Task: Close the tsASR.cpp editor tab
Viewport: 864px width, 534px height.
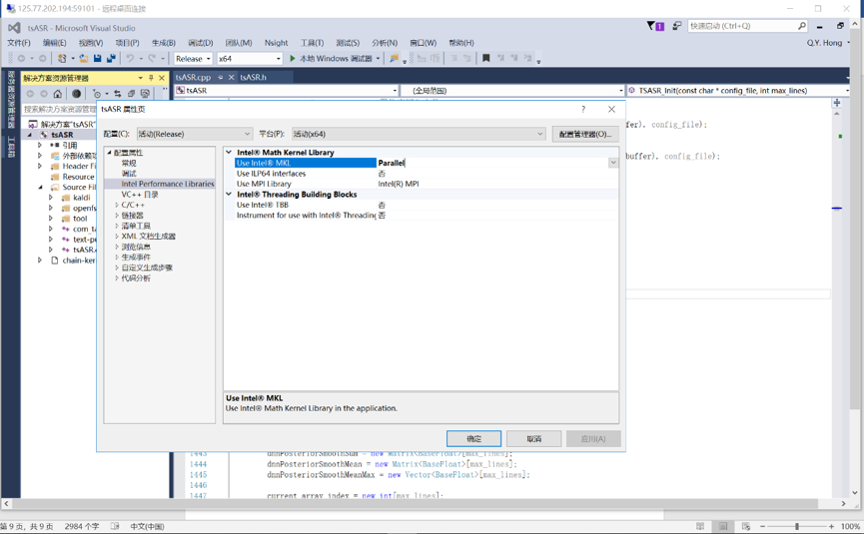Action: point(232,78)
